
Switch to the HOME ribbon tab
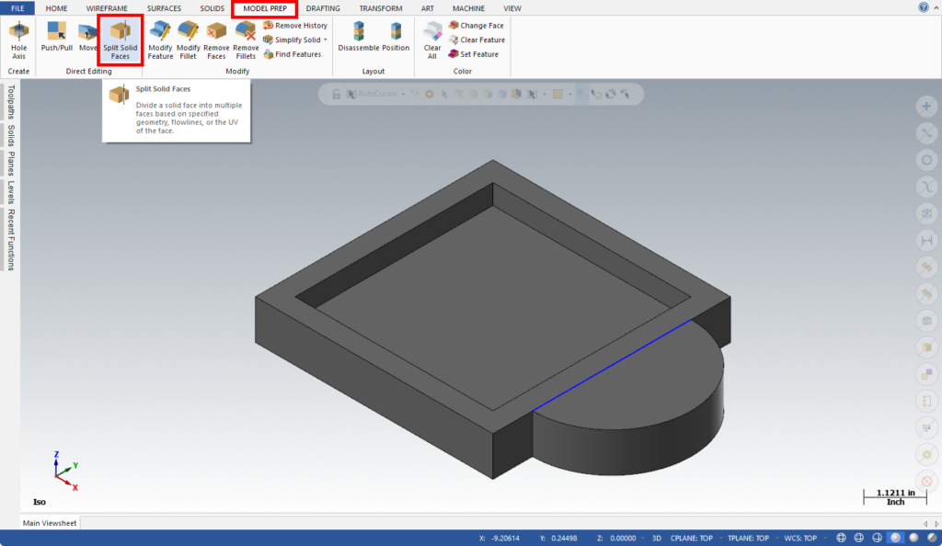click(x=56, y=8)
